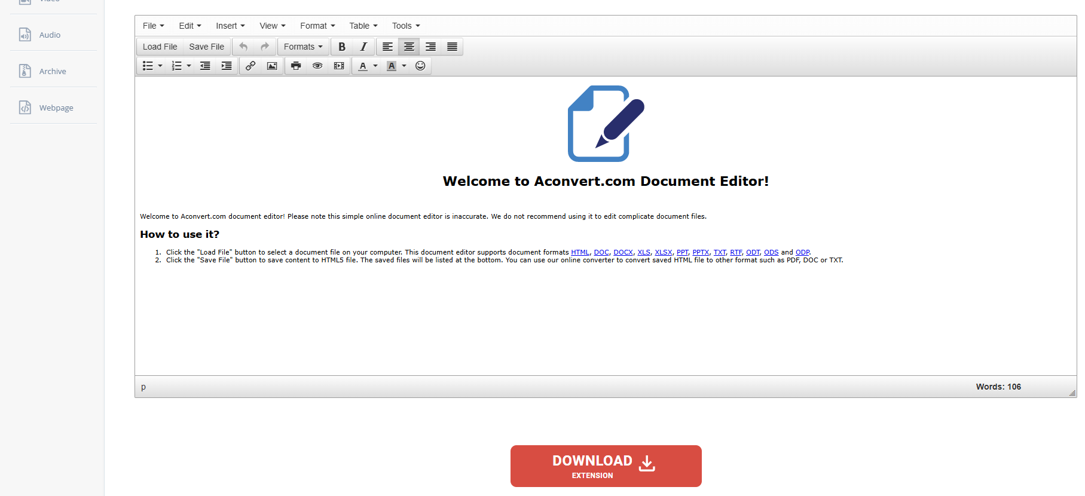
Task: Click the Insert link icon
Action: click(x=250, y=66)
